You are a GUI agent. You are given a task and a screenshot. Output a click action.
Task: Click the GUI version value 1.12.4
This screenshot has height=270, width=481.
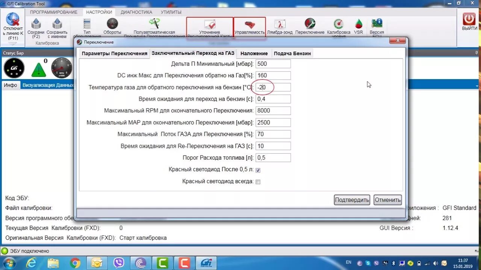[450, 228]
